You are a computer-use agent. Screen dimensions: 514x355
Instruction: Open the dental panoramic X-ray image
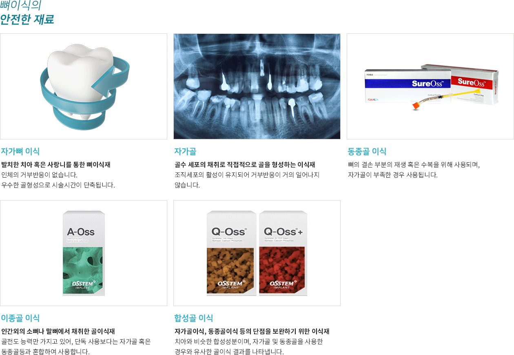(x=257, y=86)
